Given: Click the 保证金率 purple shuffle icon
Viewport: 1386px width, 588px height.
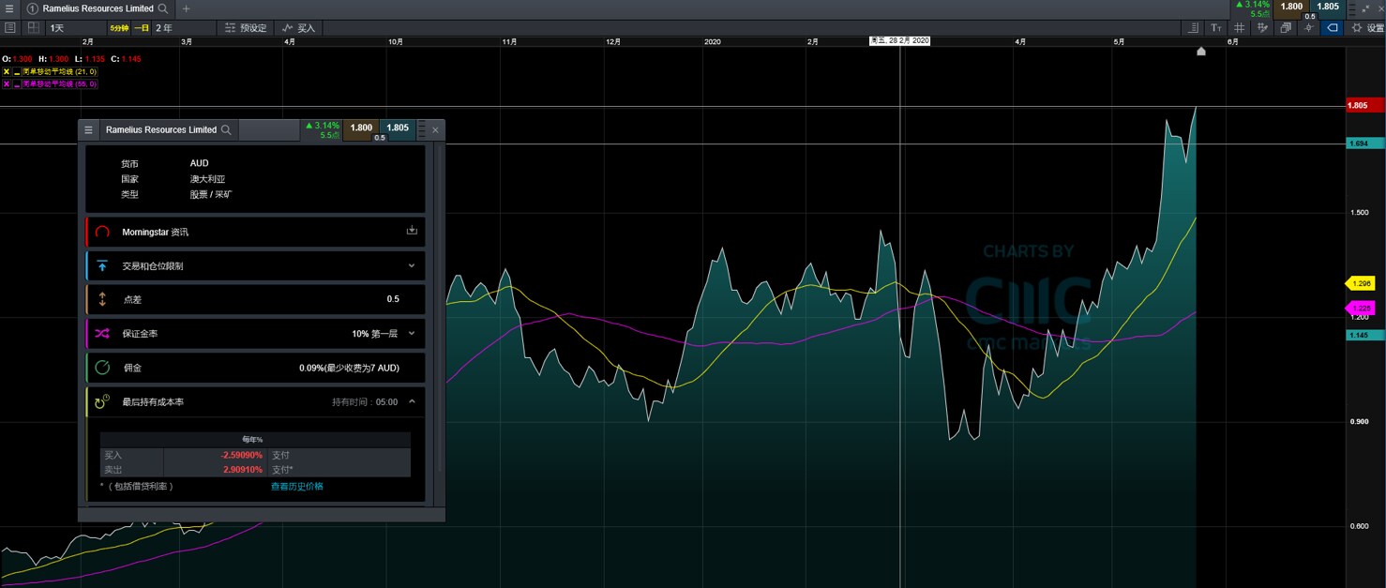Looking at the screenshot, I should (102, 333).
